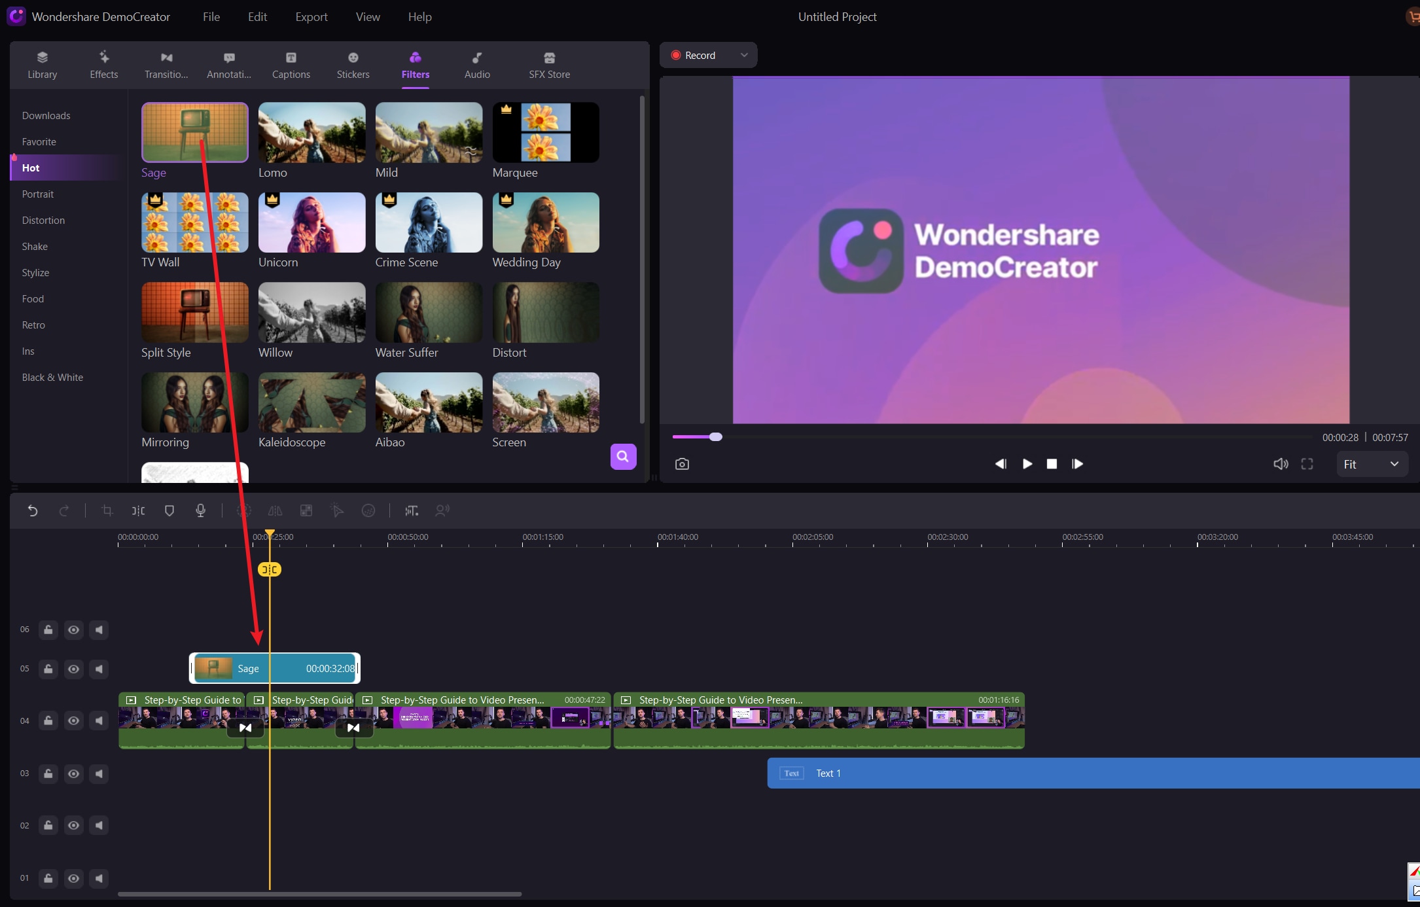Open the Export menu
This screenshot has height=907, width=1420.
[311, 17]
